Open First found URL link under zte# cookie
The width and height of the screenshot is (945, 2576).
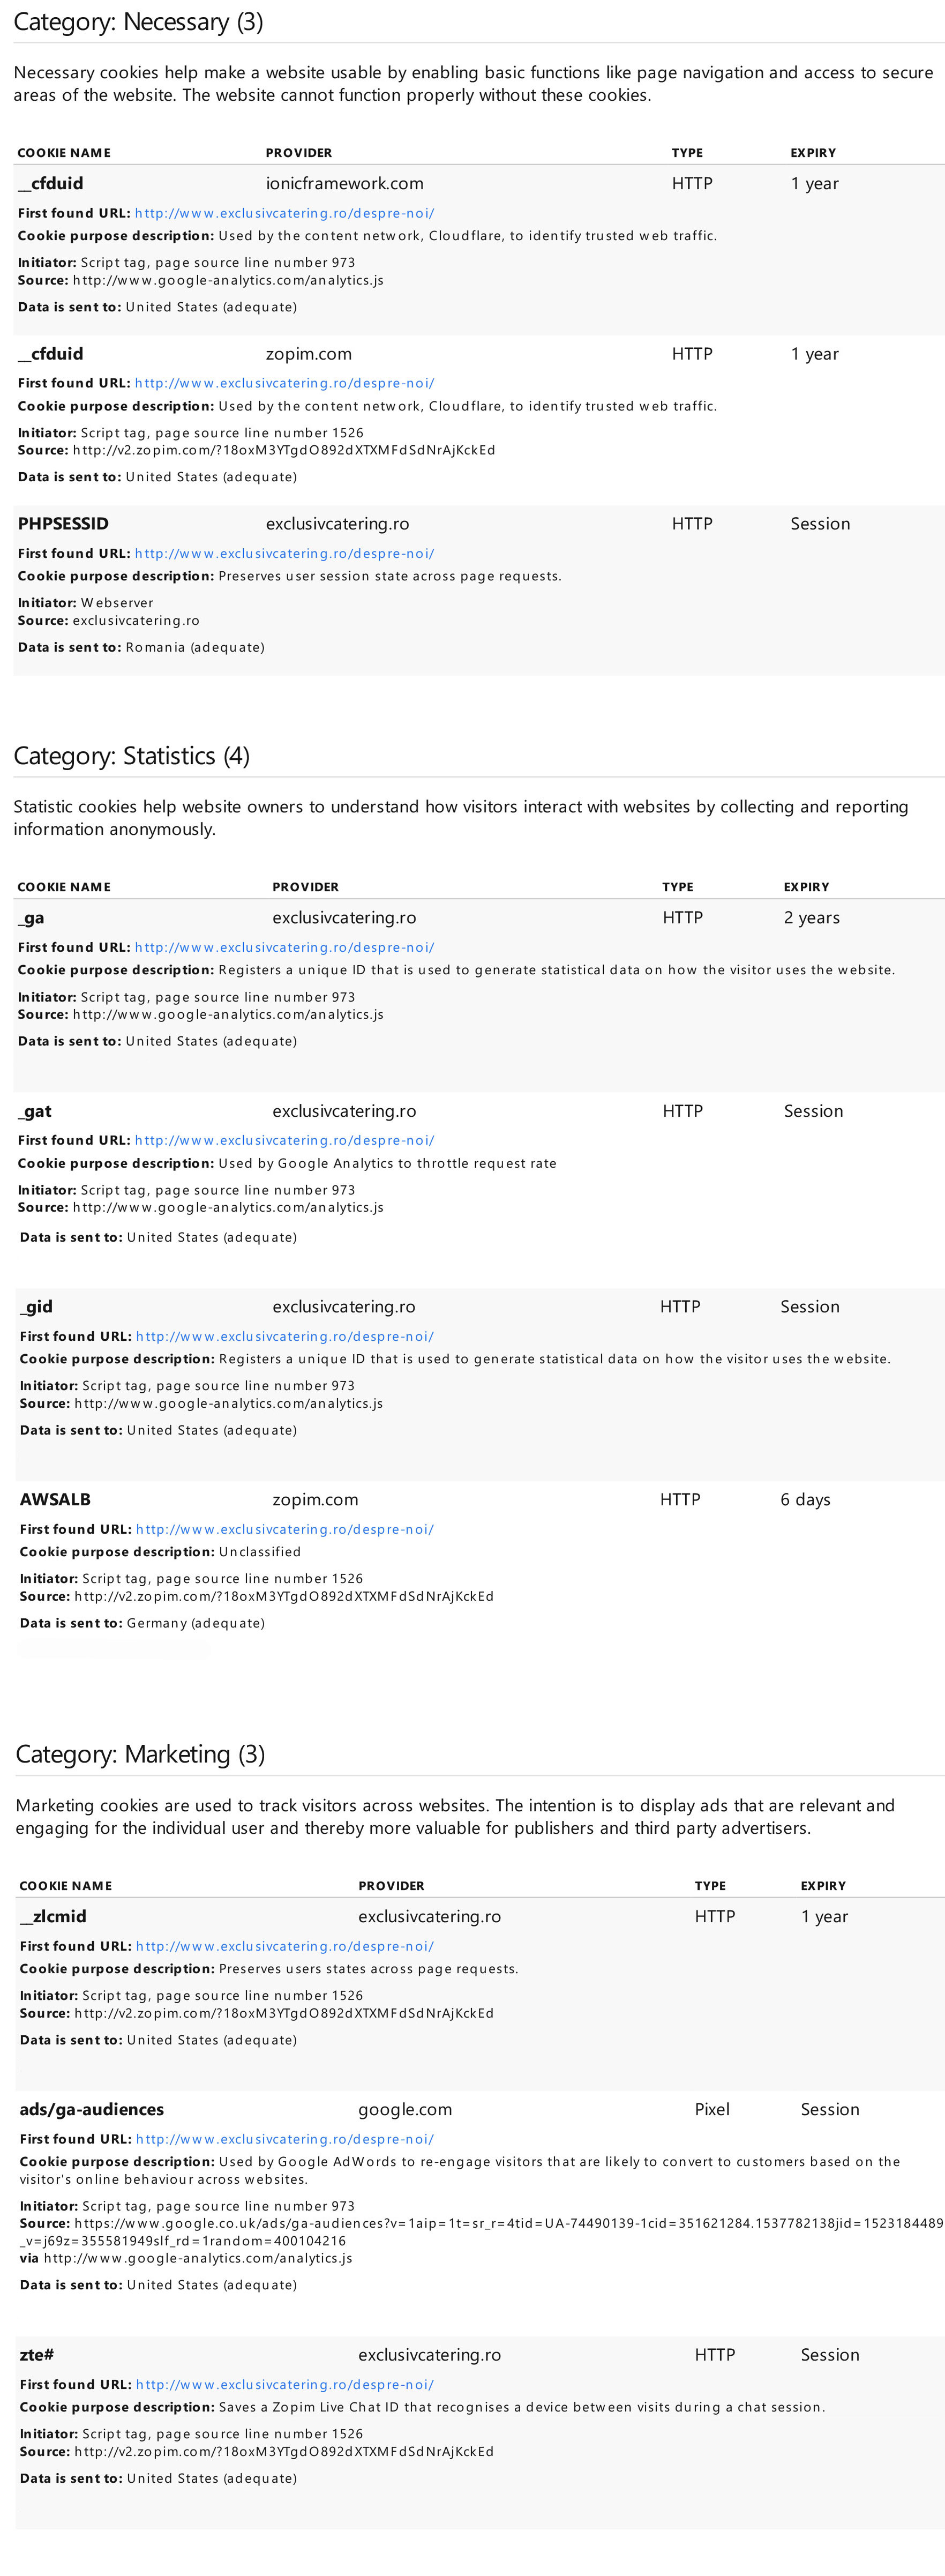point(285,2384)
